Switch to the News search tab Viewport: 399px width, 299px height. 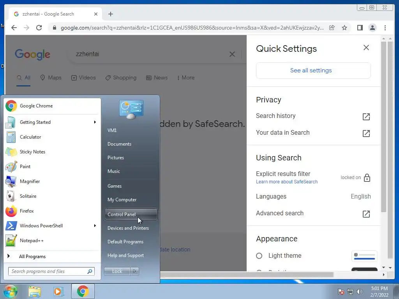click(157, 78)
